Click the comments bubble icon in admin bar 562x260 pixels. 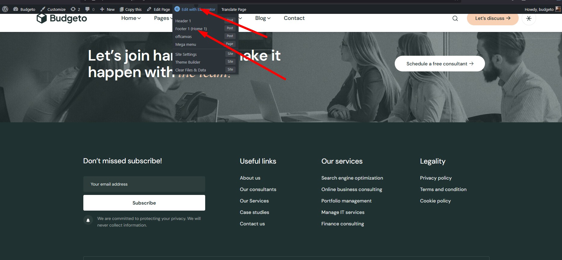[x=88, y=9]
